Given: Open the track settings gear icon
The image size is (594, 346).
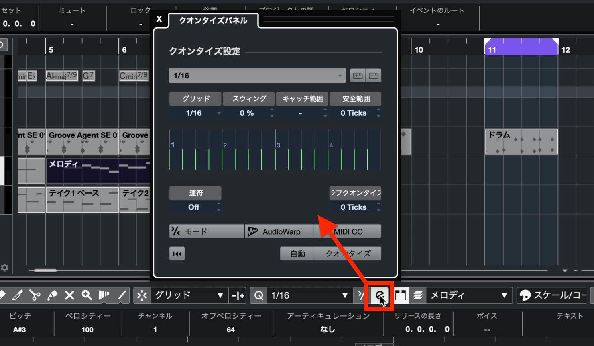Looking at the screenshot, I should tap(4, 268).
